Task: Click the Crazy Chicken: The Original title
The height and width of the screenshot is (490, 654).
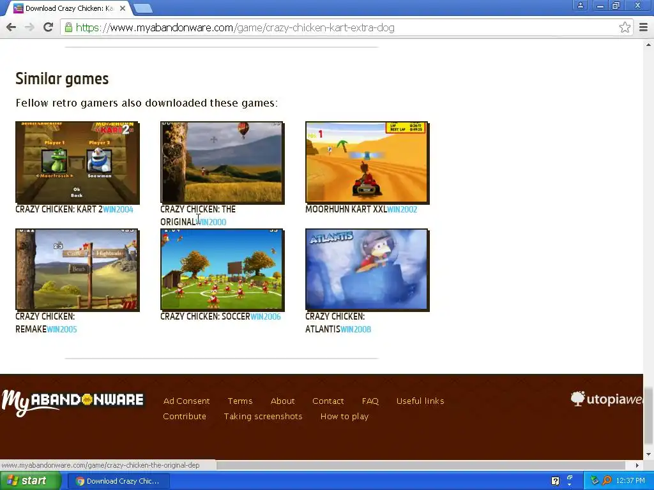Action: pos(198,216)
